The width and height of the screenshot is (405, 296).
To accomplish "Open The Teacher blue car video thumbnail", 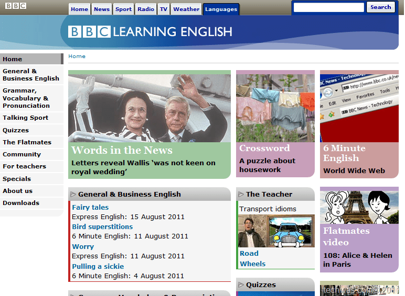I will [x=276, y=231].
